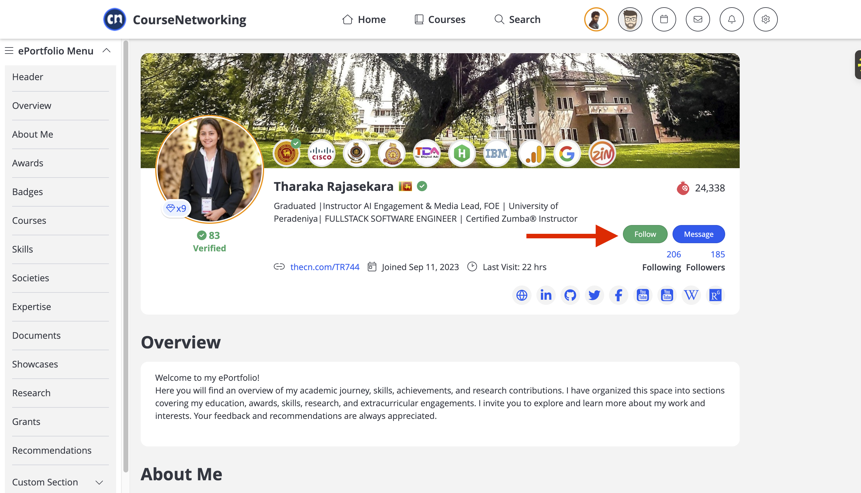Click the green Follow button
The height and width of the screenshot is (493, 861).
coord(645,234)
